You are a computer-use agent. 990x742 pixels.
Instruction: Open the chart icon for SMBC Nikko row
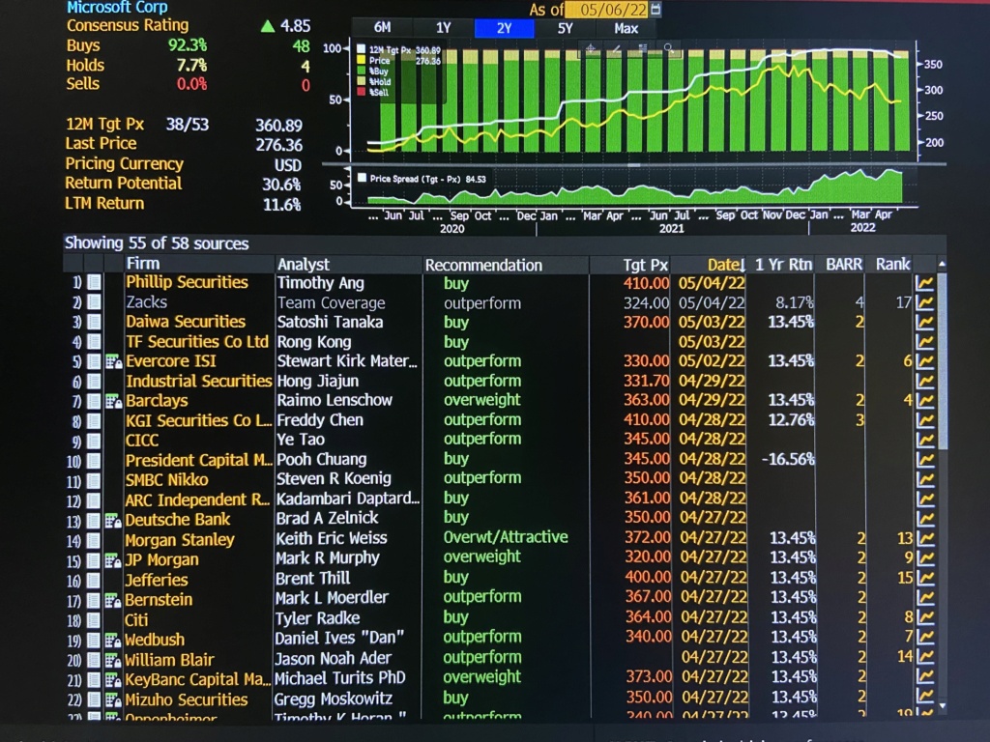[924, 479]
